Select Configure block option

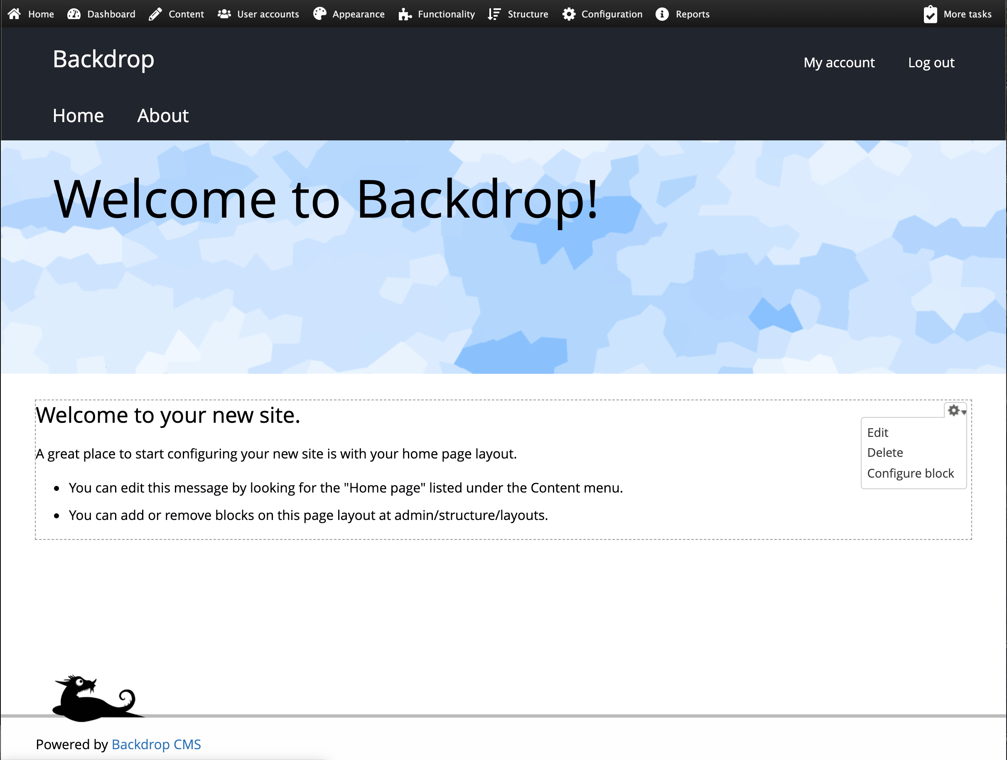910,473
